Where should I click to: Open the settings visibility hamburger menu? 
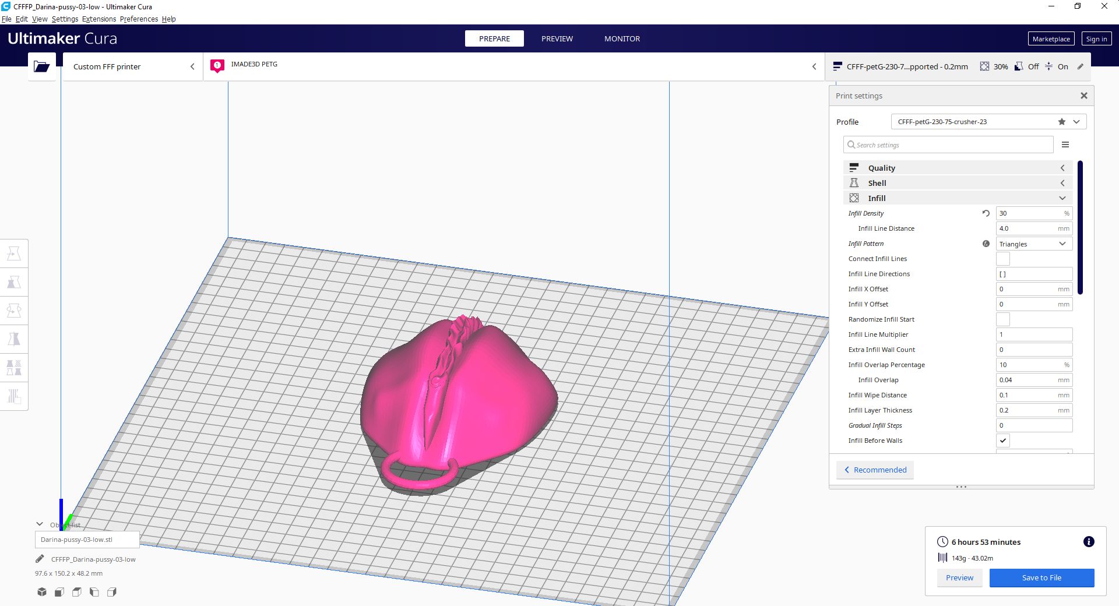point(1065,145)
